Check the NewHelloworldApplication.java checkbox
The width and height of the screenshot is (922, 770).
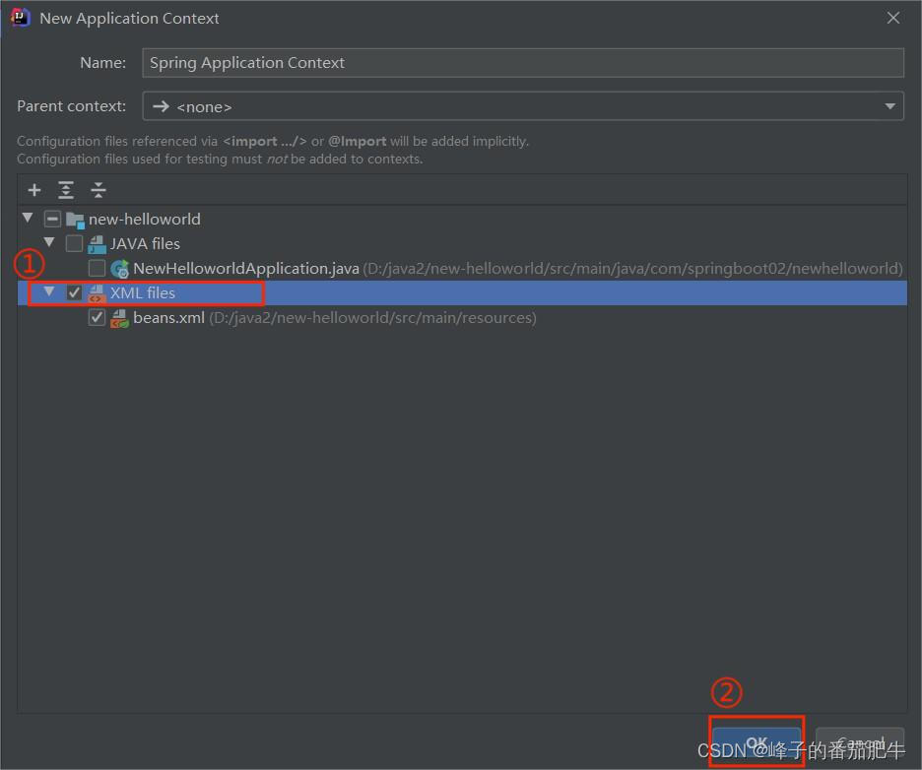[x=97, y=268]
